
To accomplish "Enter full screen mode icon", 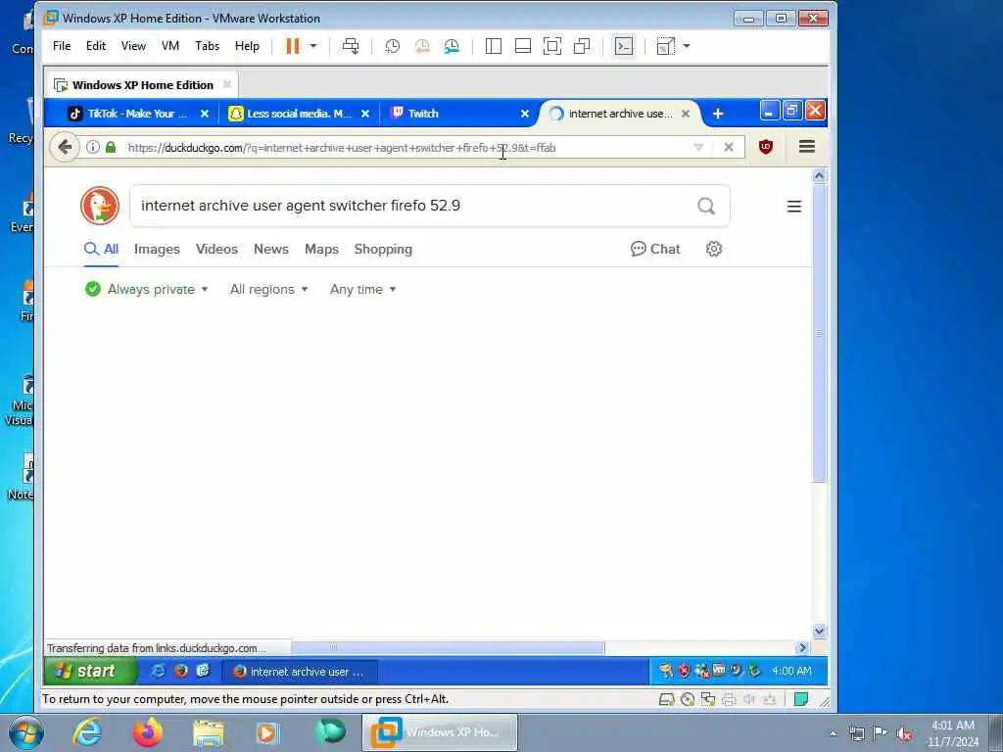I will coord(552,46).
